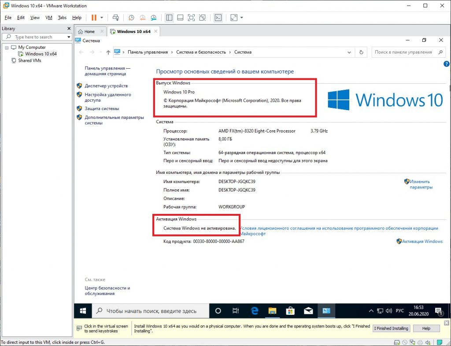Image resolution: width=451 pixels, height=346 pixels.
Task: Open the power options dropdown arrow
Action: pos(102,18)
